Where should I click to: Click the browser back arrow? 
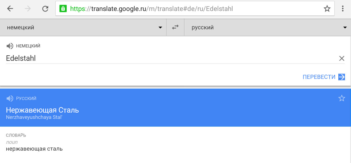[x=10, y=9]
